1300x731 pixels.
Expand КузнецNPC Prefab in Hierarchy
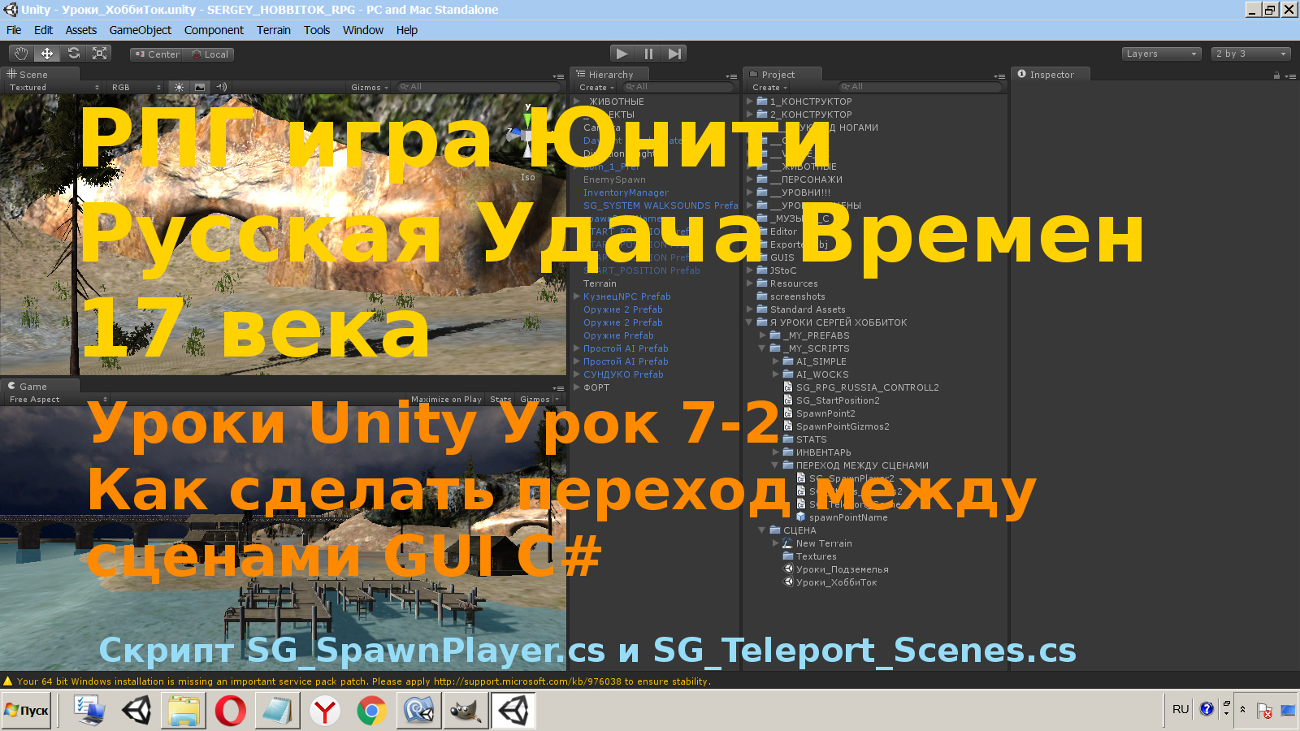coord(577,296)
